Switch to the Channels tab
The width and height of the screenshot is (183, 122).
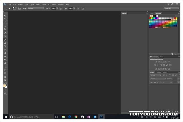[x=158, y=73]
